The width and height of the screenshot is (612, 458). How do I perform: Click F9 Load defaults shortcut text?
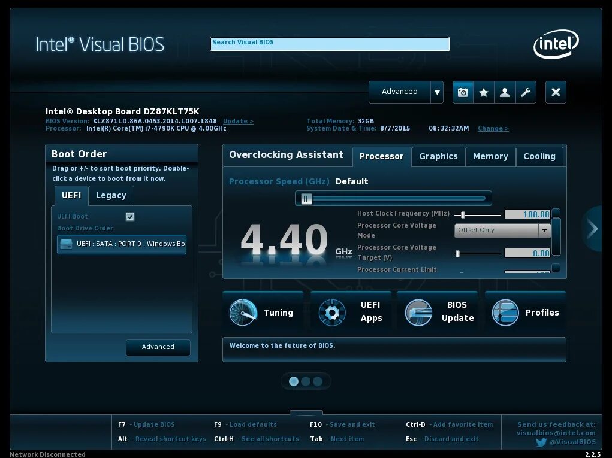pos(246,425)
